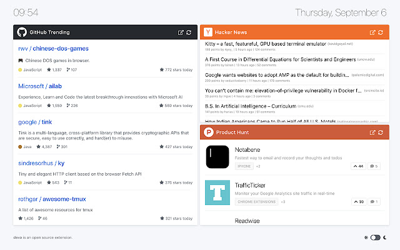Open GitHub Trending in a new tab icon
Viewport: 400px width, 250px height.
point(181,32)
